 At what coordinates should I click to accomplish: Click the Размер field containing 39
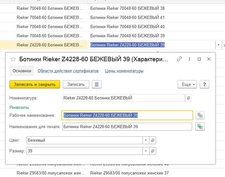click(85, 151)
